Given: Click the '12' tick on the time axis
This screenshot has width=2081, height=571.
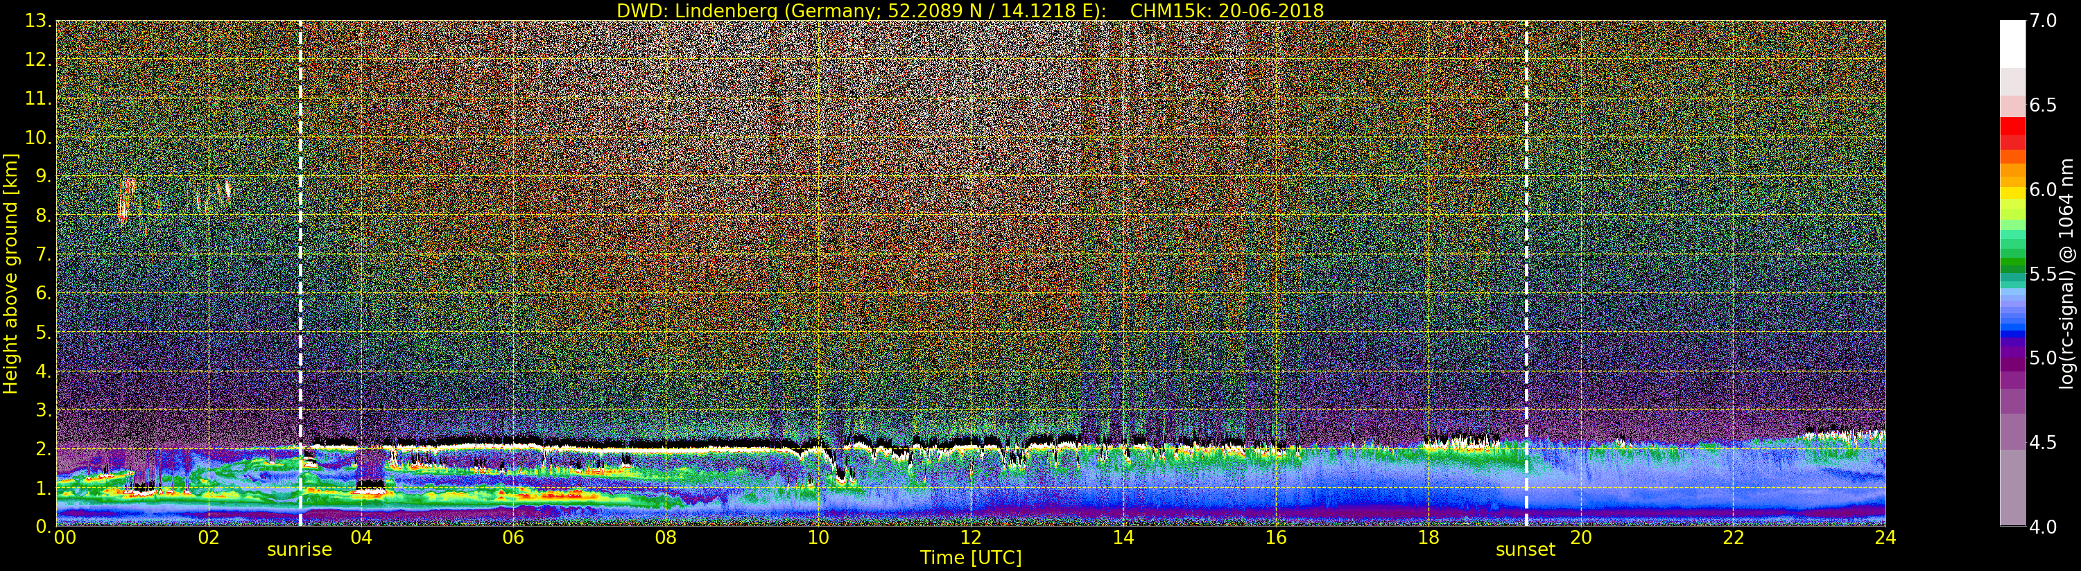Looking at the screenshot, I should (x=971, y=537).
